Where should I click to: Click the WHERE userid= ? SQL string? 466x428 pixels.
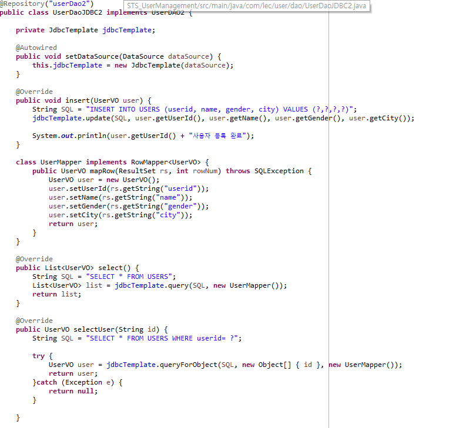pyautogui.click(x=162, y=338)
